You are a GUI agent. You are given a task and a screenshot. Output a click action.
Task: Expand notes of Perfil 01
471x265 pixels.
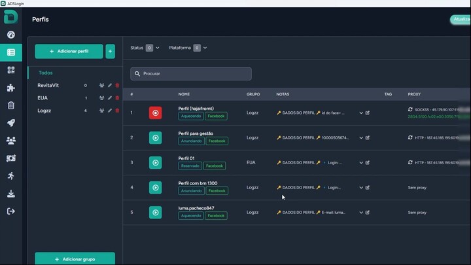[x=361, y=163]
